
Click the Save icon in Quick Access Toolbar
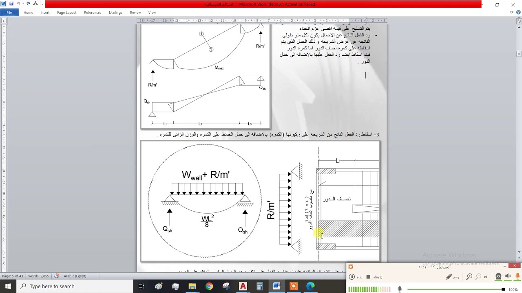(11, 4)
